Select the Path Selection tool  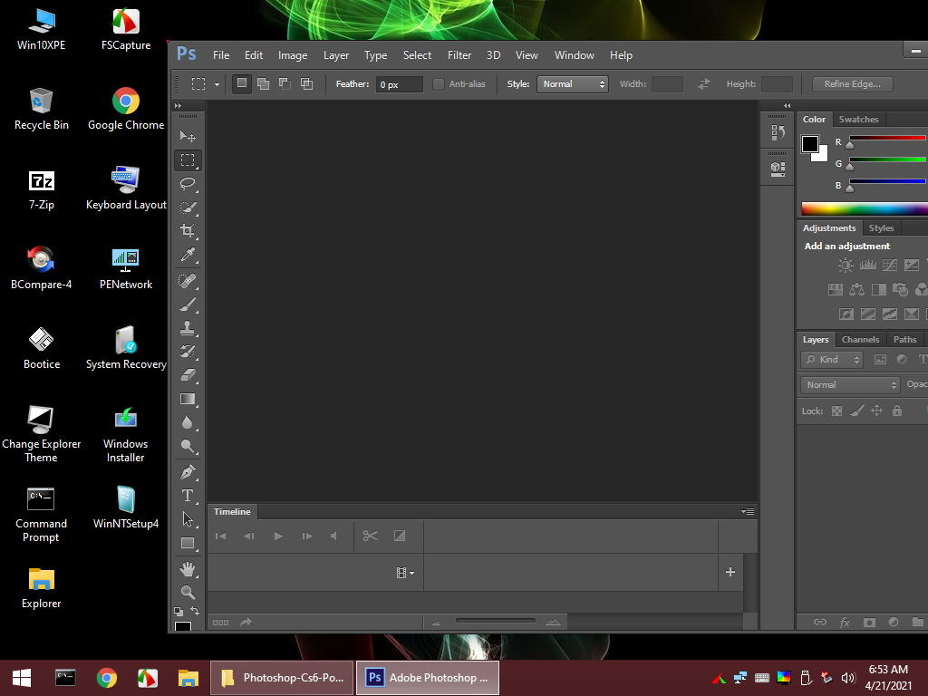pos(188,519)
